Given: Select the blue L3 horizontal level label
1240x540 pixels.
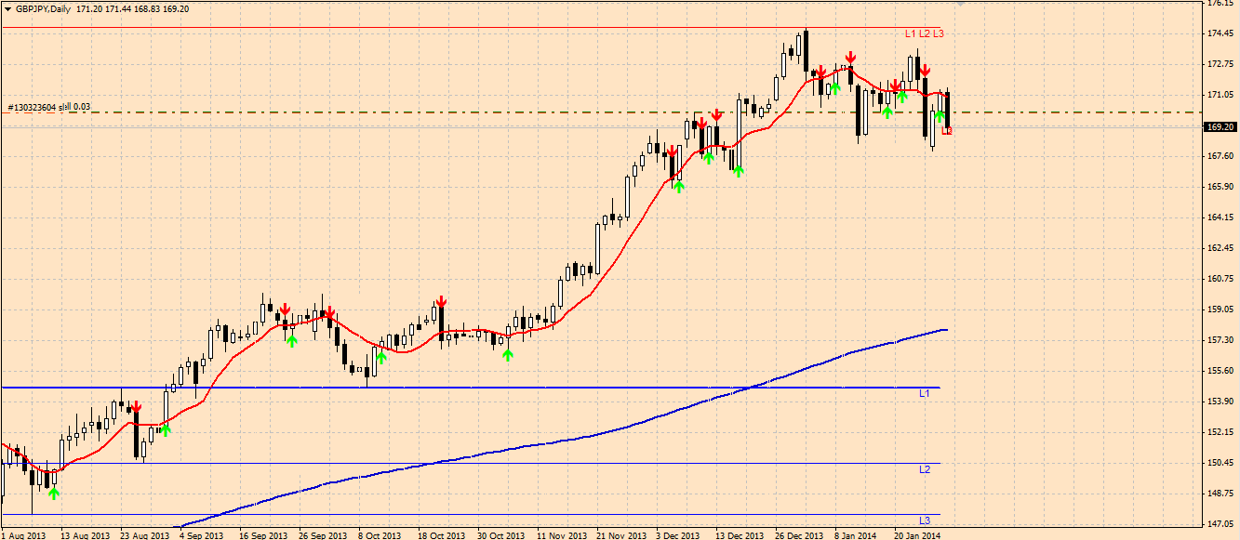Looking at the screenshot, I should coord(925,520).
